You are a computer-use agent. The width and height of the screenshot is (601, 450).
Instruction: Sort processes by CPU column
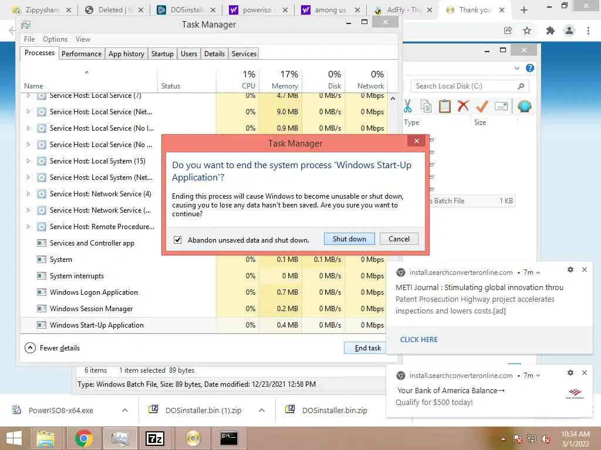[x=238, y=80]
